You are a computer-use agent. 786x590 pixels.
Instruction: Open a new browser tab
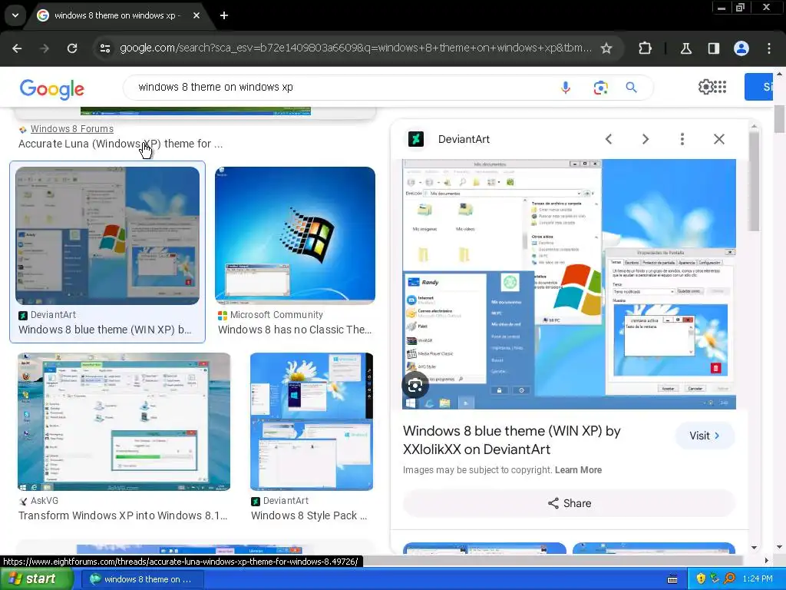[x=224, y=15]
